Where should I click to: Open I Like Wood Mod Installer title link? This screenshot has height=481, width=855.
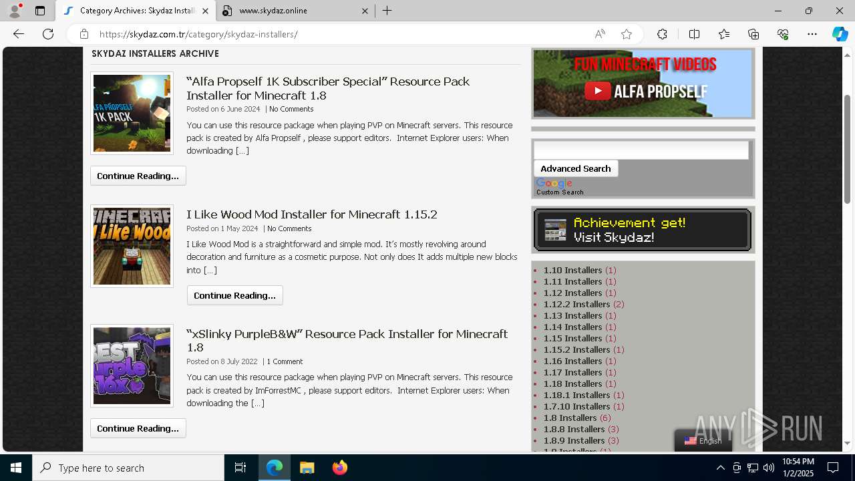[312, 214]
